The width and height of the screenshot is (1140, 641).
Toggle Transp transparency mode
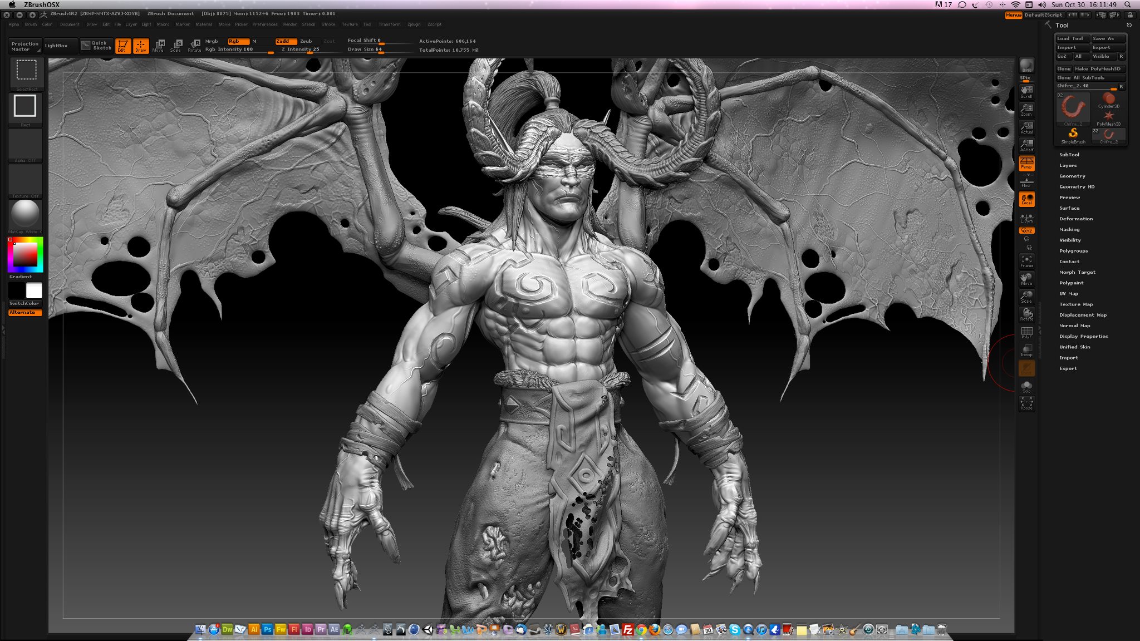[1026, 351]
